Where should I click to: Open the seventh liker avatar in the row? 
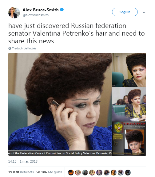(113, 172)
